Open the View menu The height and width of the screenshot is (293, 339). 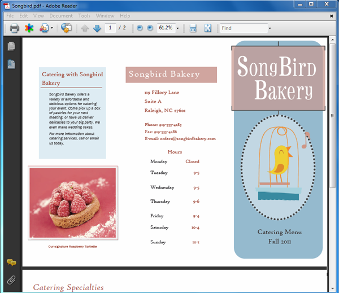(38, 16)
